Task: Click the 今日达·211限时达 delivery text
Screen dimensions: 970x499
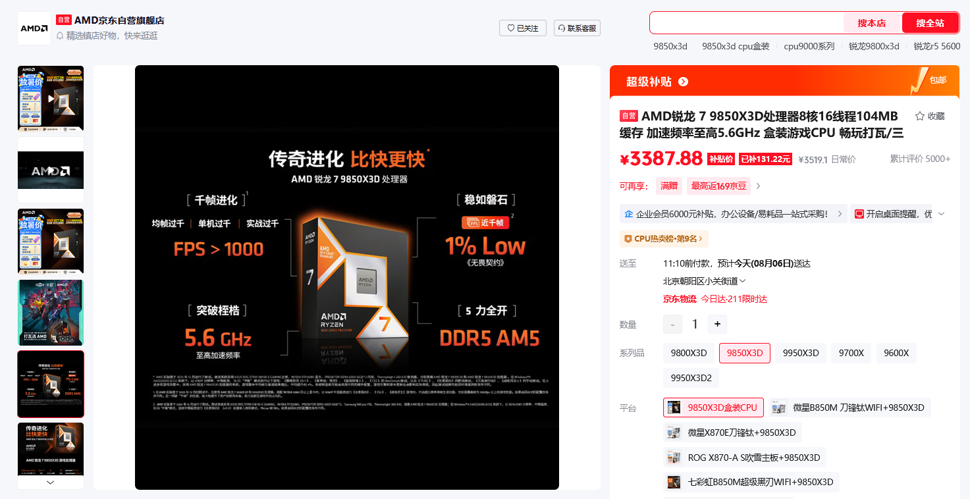Action: pyautogui.click(x=734, y=299)
